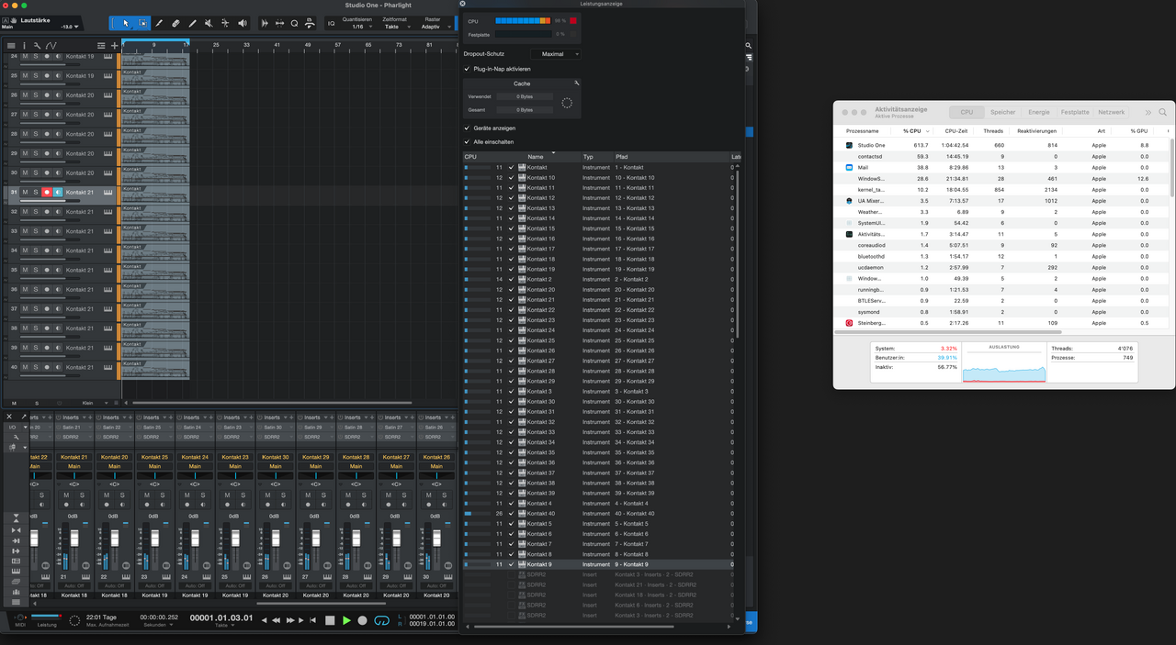This screenshot has height=645, width=1176.
Task: Switch to the CPU tab in Aktivitätsanzeige
Action: pos(967,112)
